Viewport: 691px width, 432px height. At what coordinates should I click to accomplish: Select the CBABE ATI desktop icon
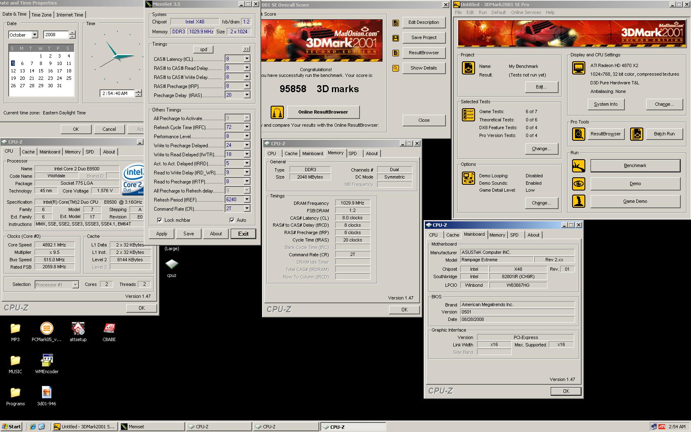[109, 332]
